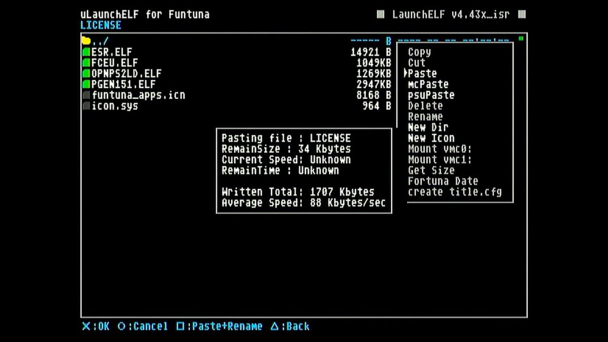Click the 8168 B size value

tap(374, 95)
